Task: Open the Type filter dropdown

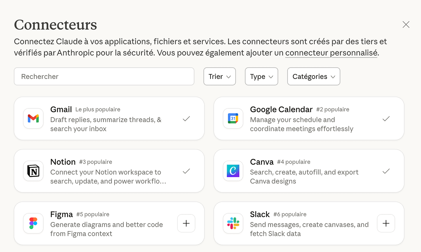Action: click(261, 77)
